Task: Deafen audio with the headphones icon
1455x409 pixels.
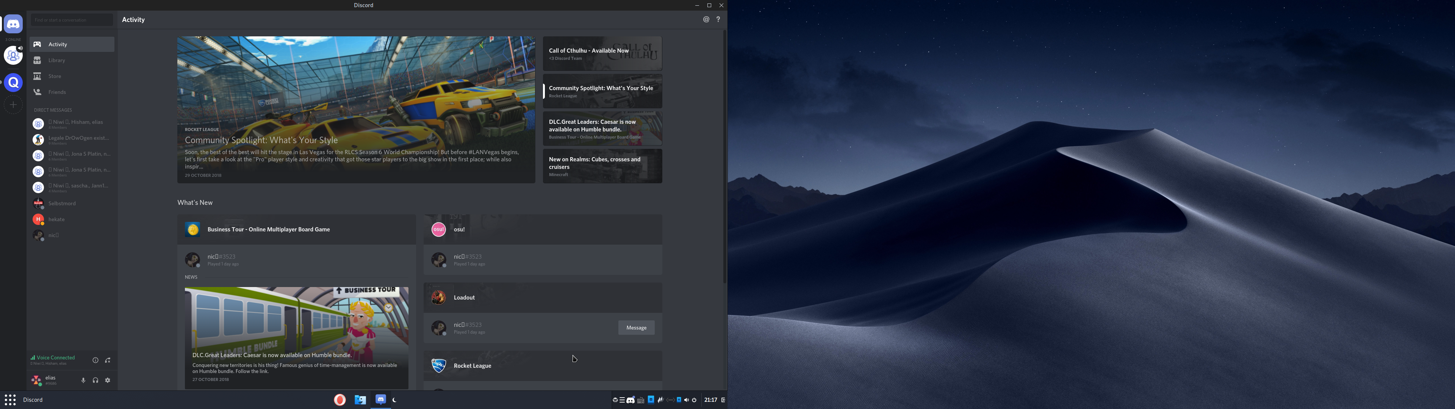Action: [95, 381]
